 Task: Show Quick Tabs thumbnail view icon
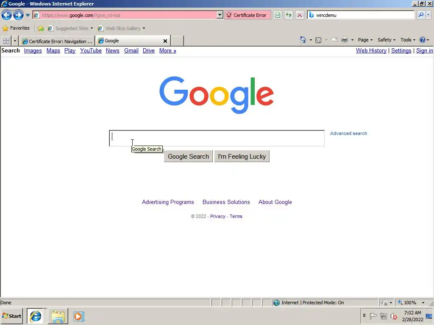pyautogui.click(x=6, y=41)
